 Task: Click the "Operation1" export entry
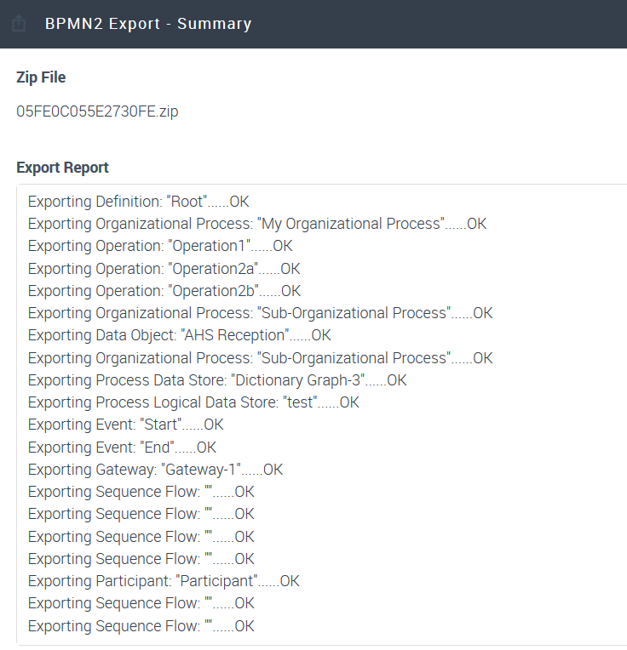pyautogui.click(x=159, y=246)
